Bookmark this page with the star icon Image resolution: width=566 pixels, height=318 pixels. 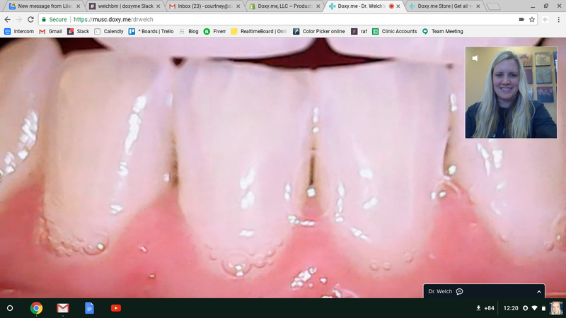coord(532,19)
